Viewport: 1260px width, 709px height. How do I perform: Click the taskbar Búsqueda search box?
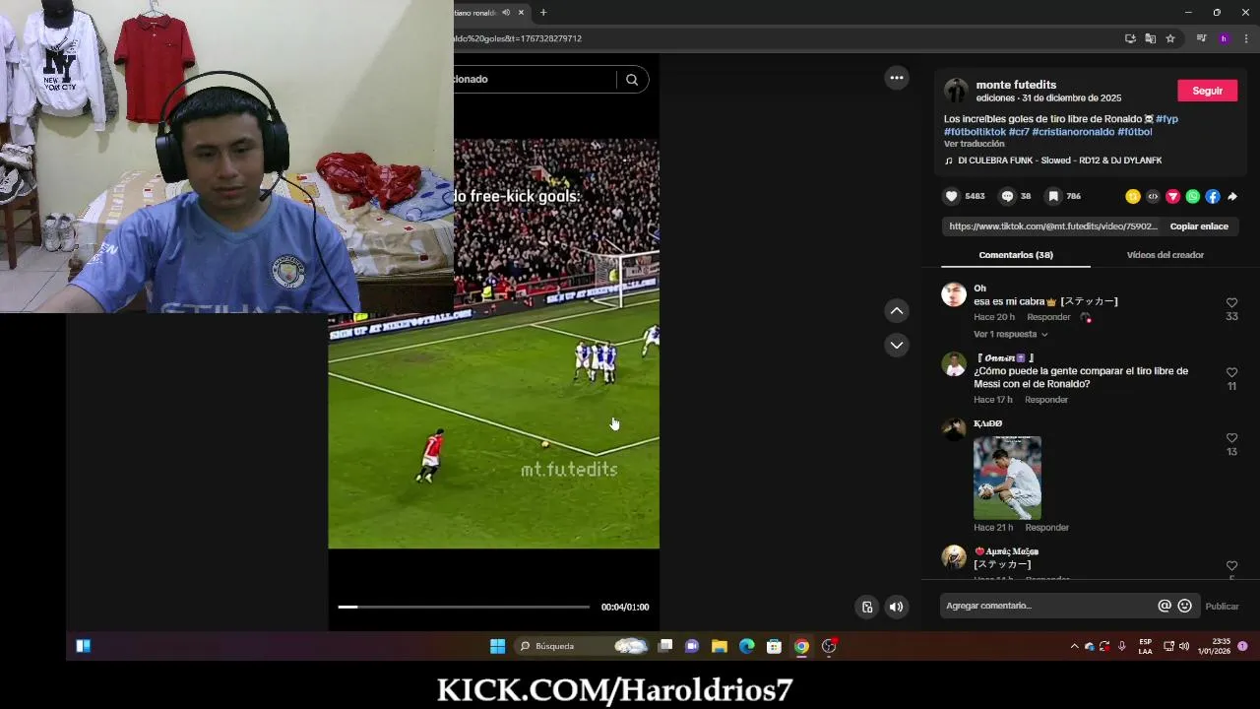point(583,646)
